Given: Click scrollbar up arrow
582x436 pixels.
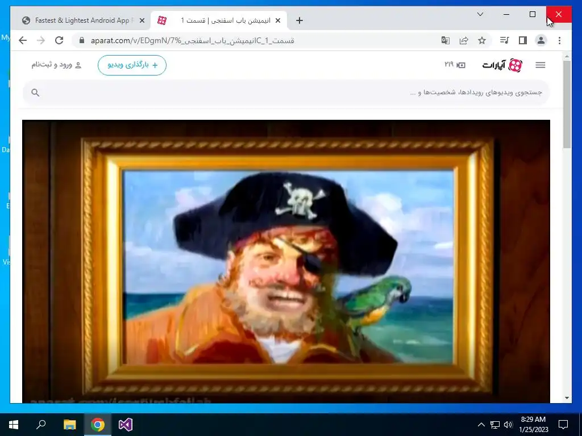Looking at the screenshot, I should (567, 57).
